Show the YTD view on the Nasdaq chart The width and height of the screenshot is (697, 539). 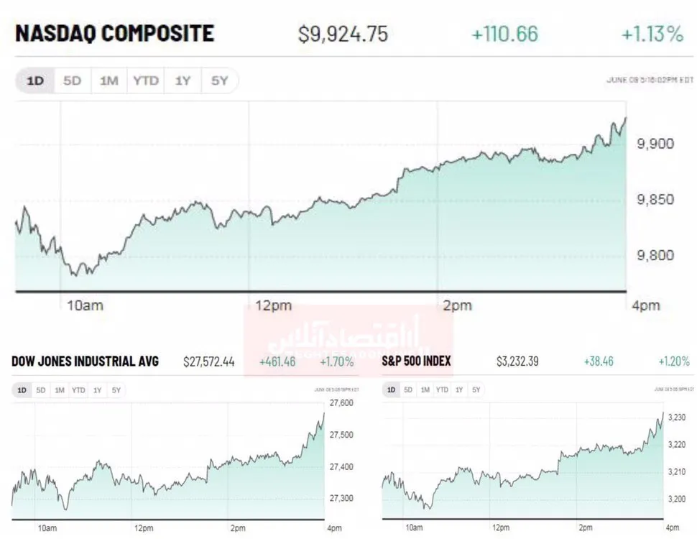146,80
